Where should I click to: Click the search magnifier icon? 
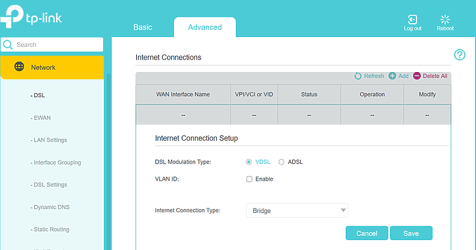[x=8, y=45]
